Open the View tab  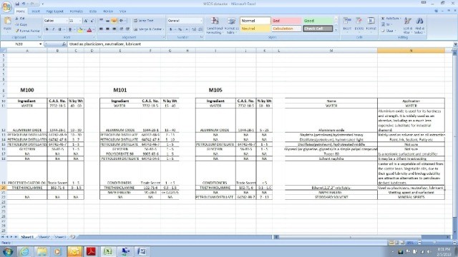[x=122, y=11]
